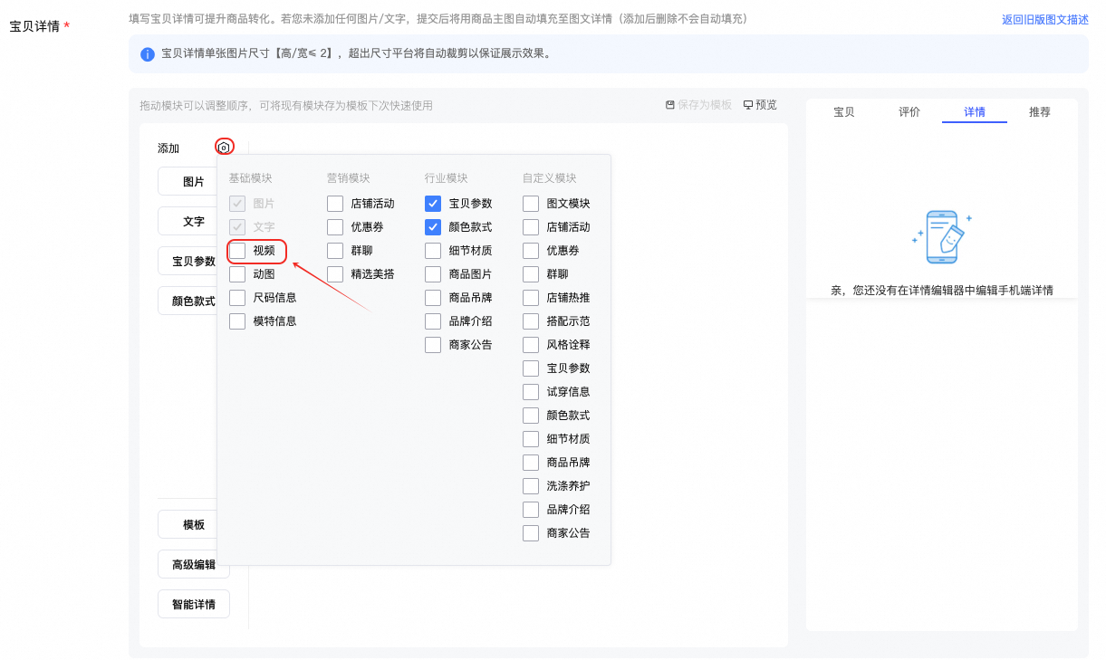Click the 基础模块 column heading
The width and height of the screenshot is (1106, 660).
click(250, 178)
